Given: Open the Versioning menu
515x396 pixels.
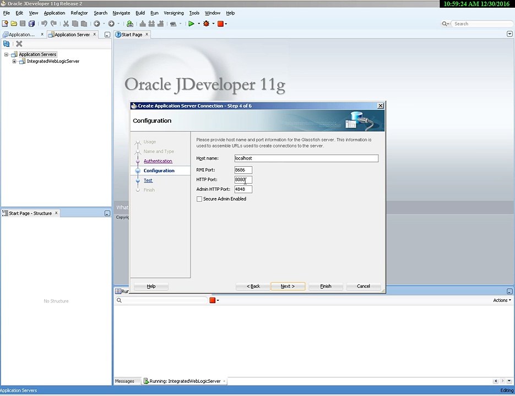Looking at the screenshot, I should coord(174,13).
